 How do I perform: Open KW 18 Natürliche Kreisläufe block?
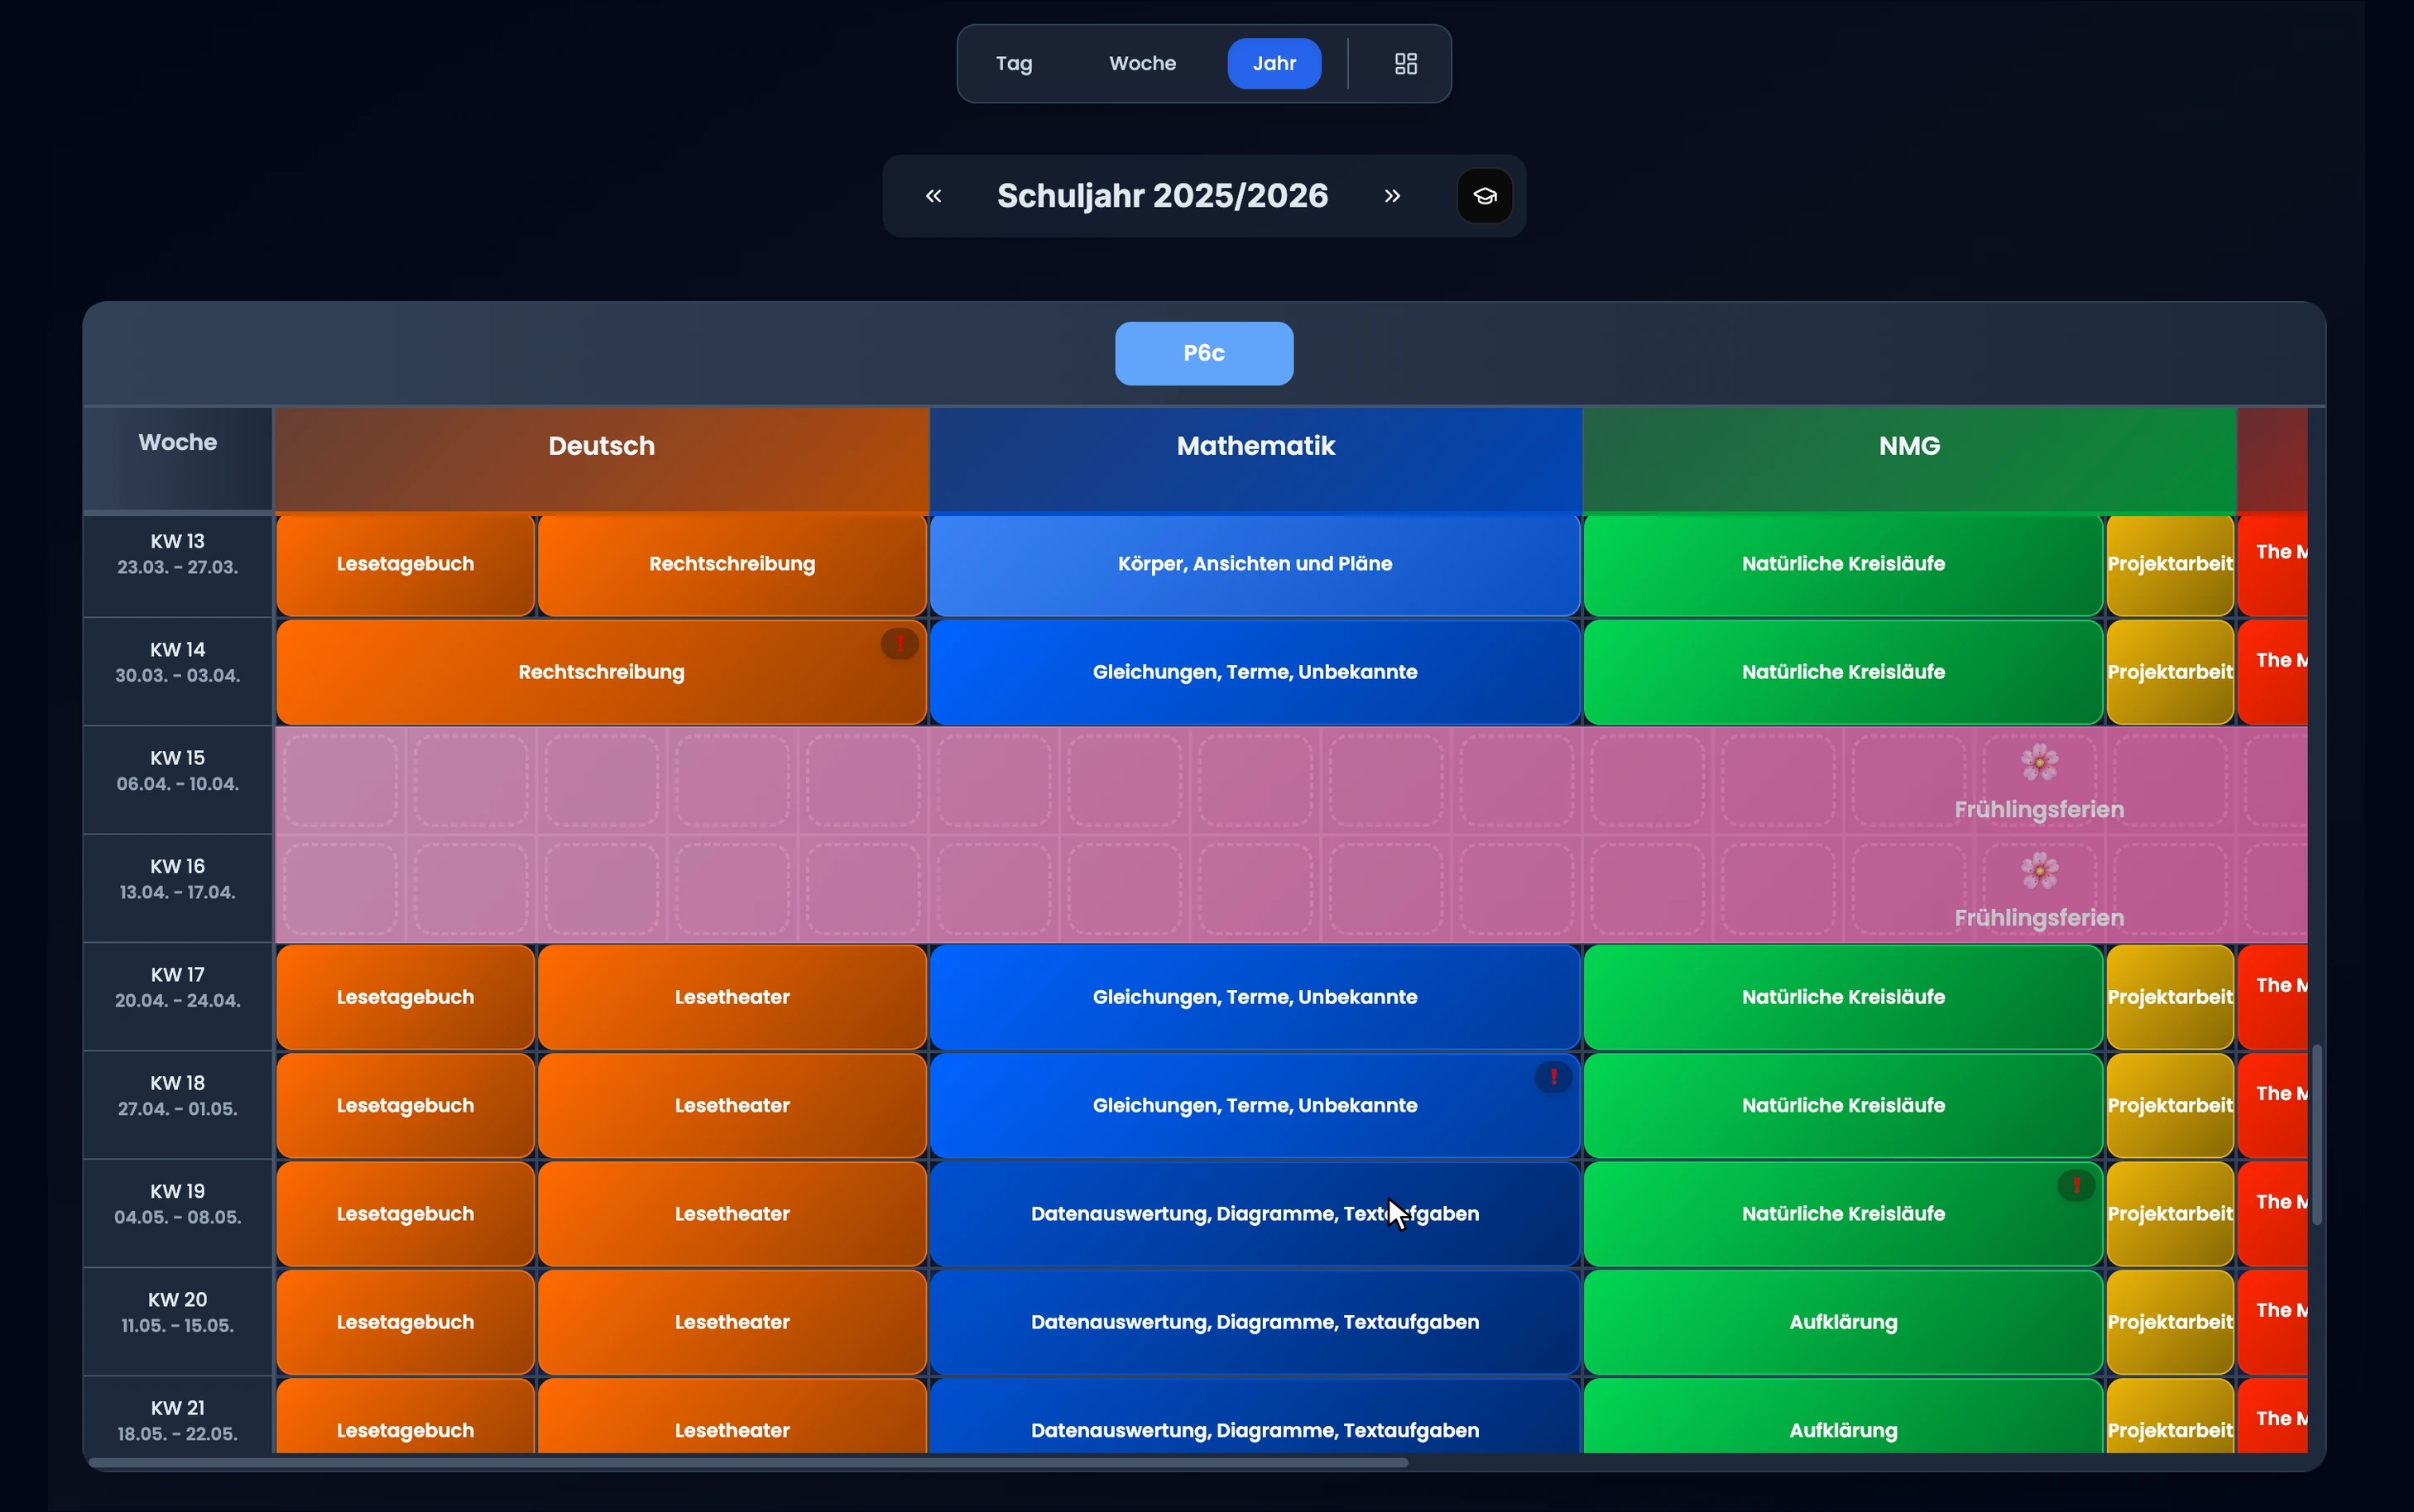[x=1843, y=1106]
